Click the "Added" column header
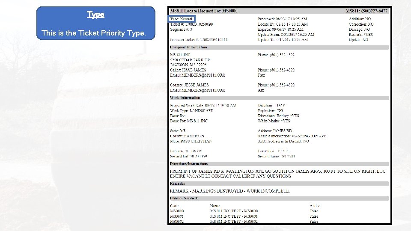The width and height of the screenshot is (411, 231). [x=315, y=206]
